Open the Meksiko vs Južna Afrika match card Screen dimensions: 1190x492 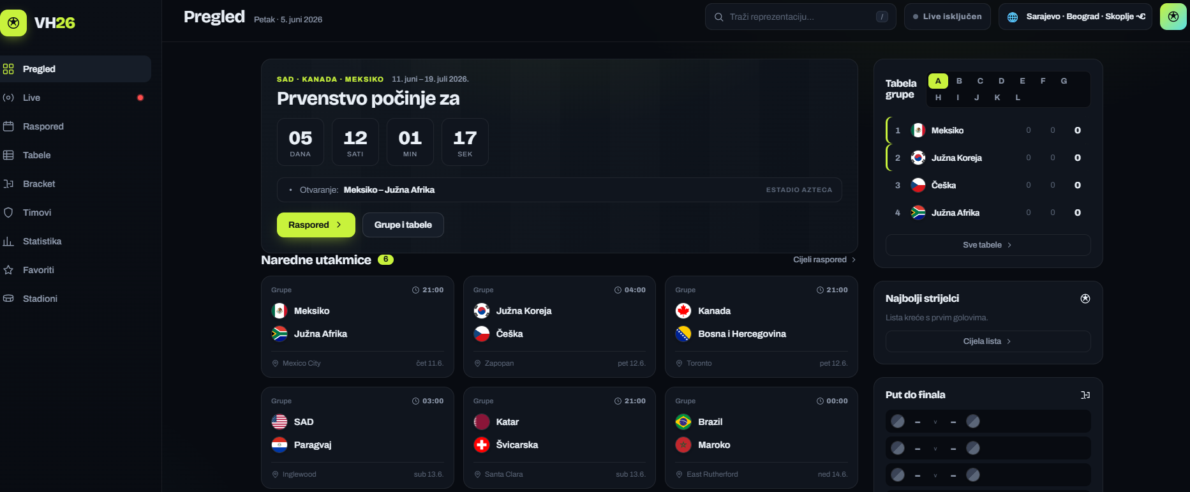click(x=357, y=327)
